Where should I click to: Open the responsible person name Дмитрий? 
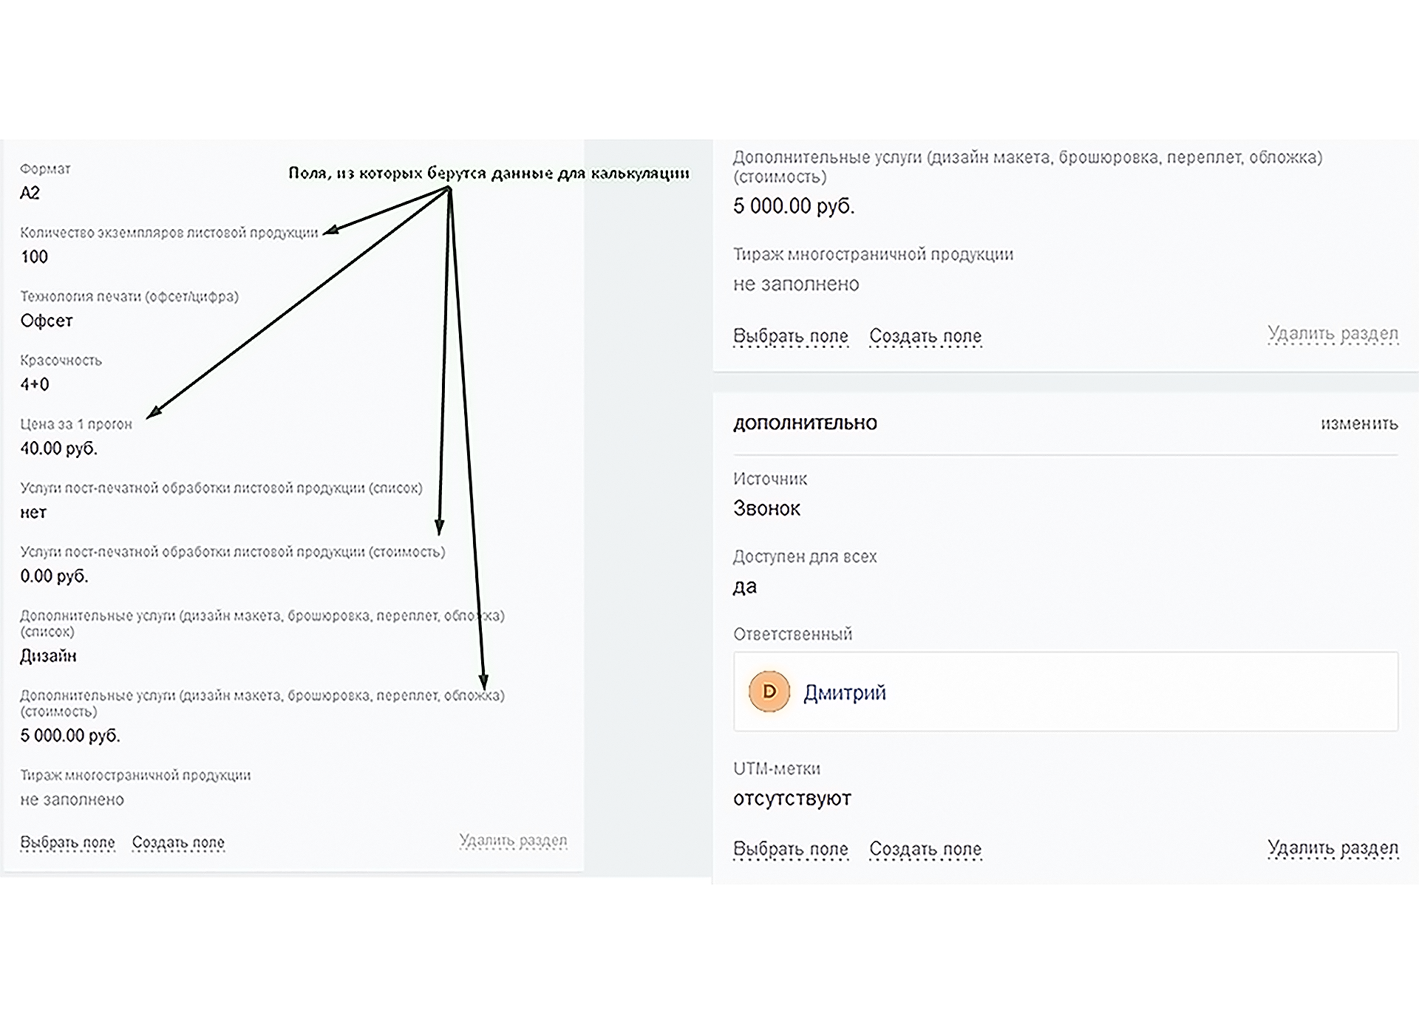click(x=844, y=693)
